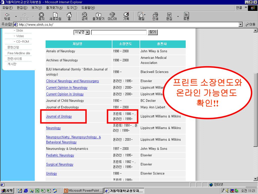Select the 관련사이트 sidebar item
Screen dimensions: 258x194
(14, 59)
